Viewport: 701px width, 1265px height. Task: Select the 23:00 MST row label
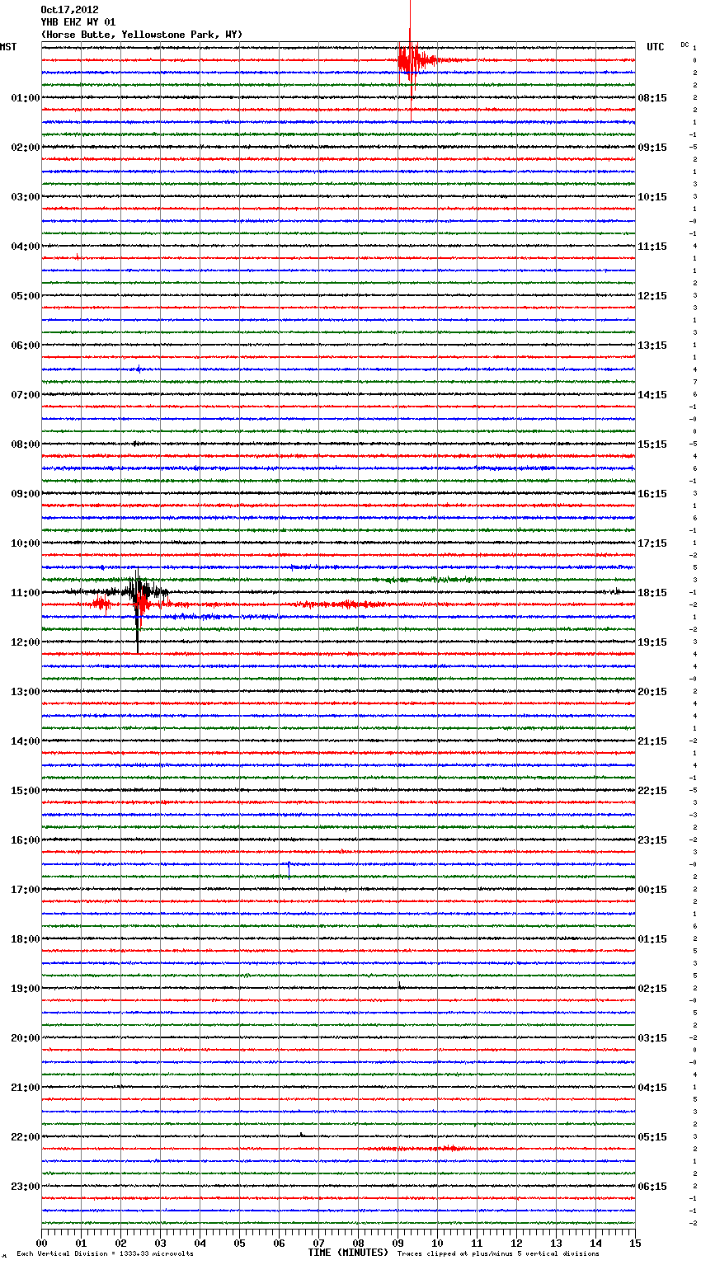(x=26, y=1187)
